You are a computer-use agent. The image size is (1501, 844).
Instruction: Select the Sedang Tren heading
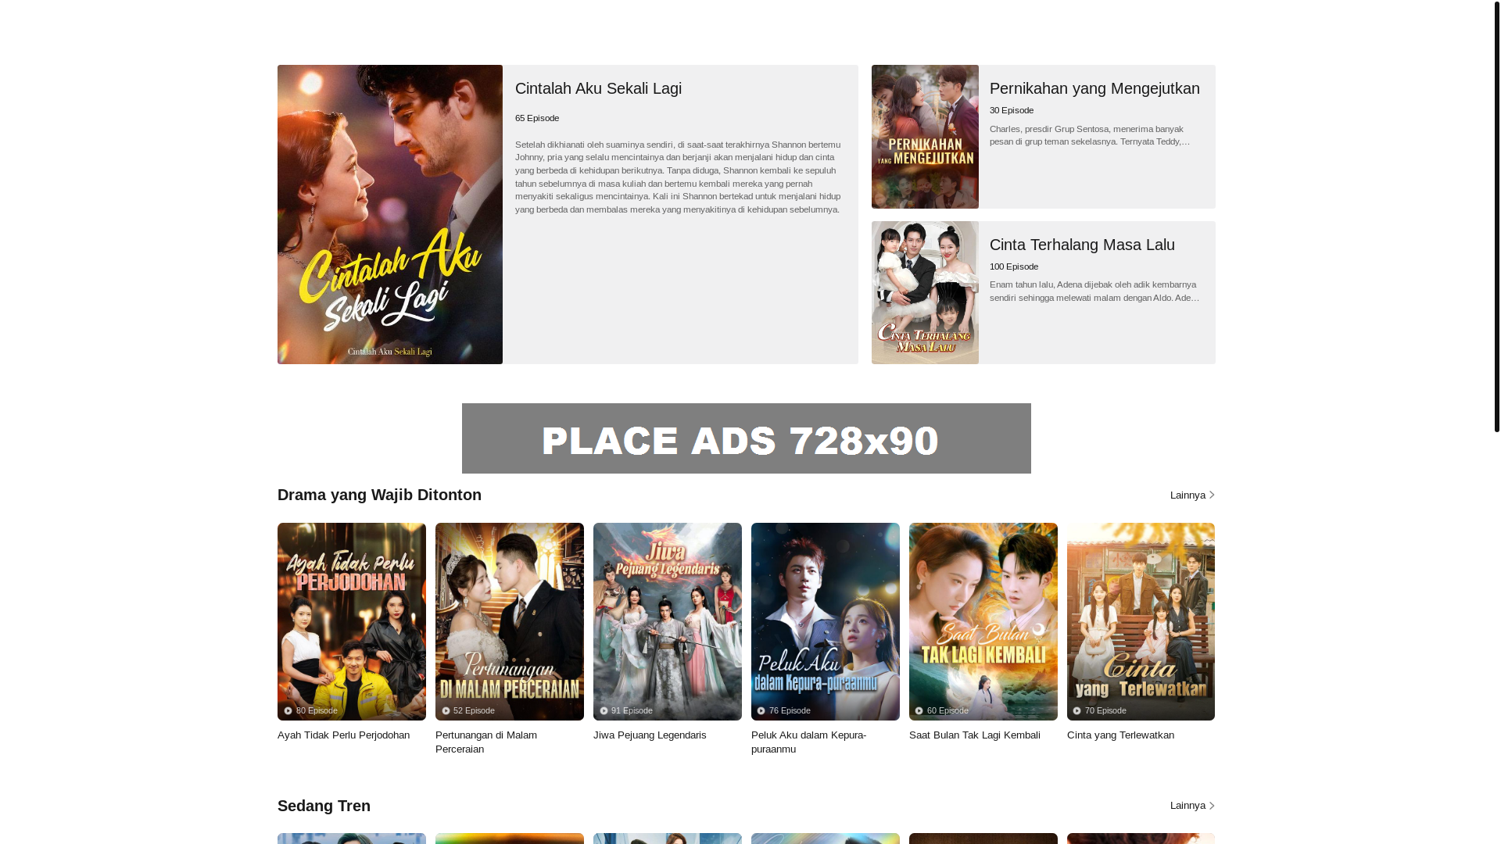[x=324, y=806]
